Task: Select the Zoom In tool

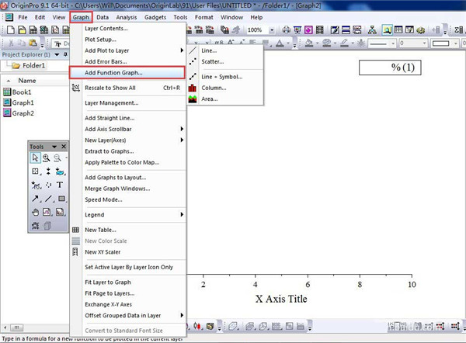Action: click(47, 158)
